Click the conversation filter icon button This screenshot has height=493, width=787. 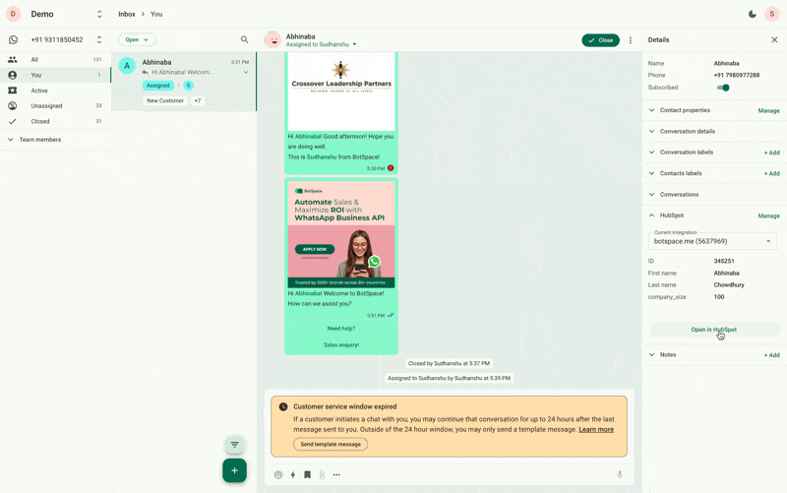click(x=234, y=445)
